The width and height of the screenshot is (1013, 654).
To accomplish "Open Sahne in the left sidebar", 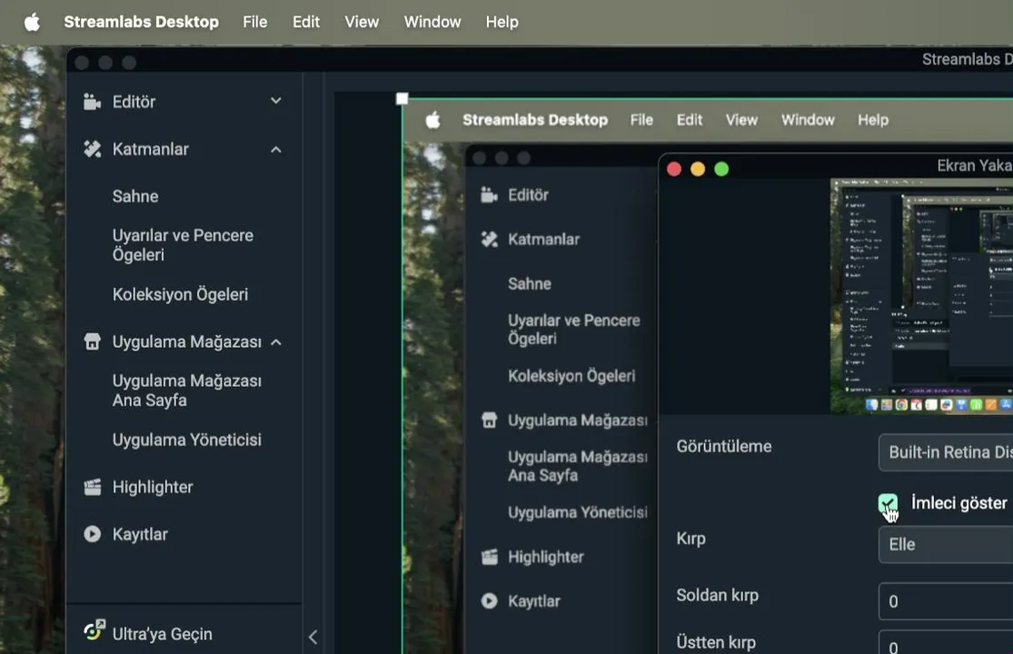I will click(135, 196).
